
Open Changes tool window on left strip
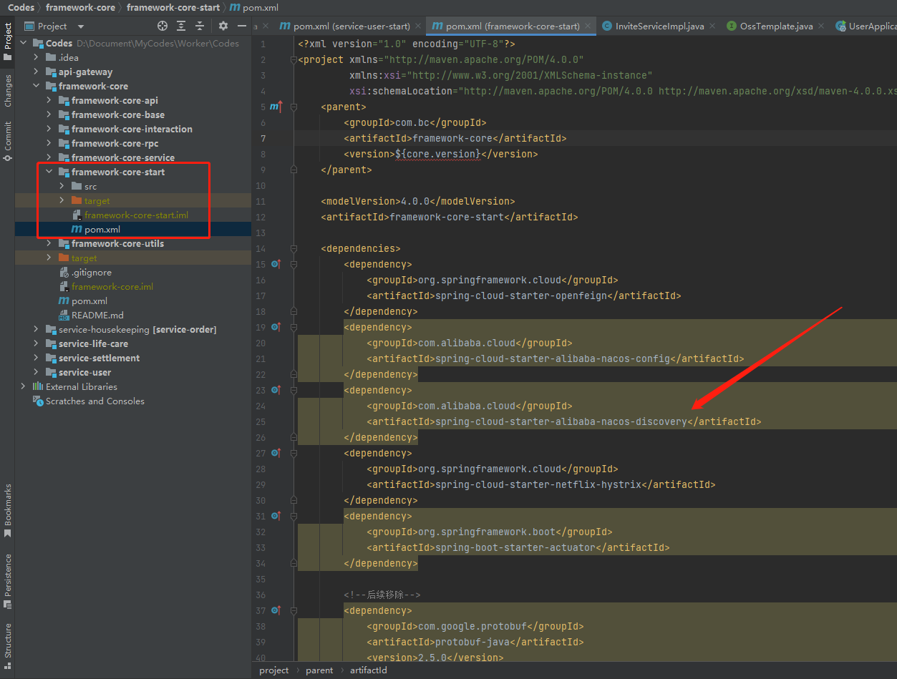8,91
